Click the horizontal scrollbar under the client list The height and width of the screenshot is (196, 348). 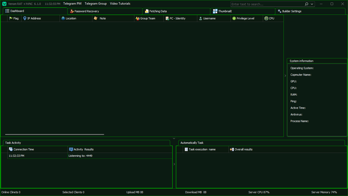55,134
